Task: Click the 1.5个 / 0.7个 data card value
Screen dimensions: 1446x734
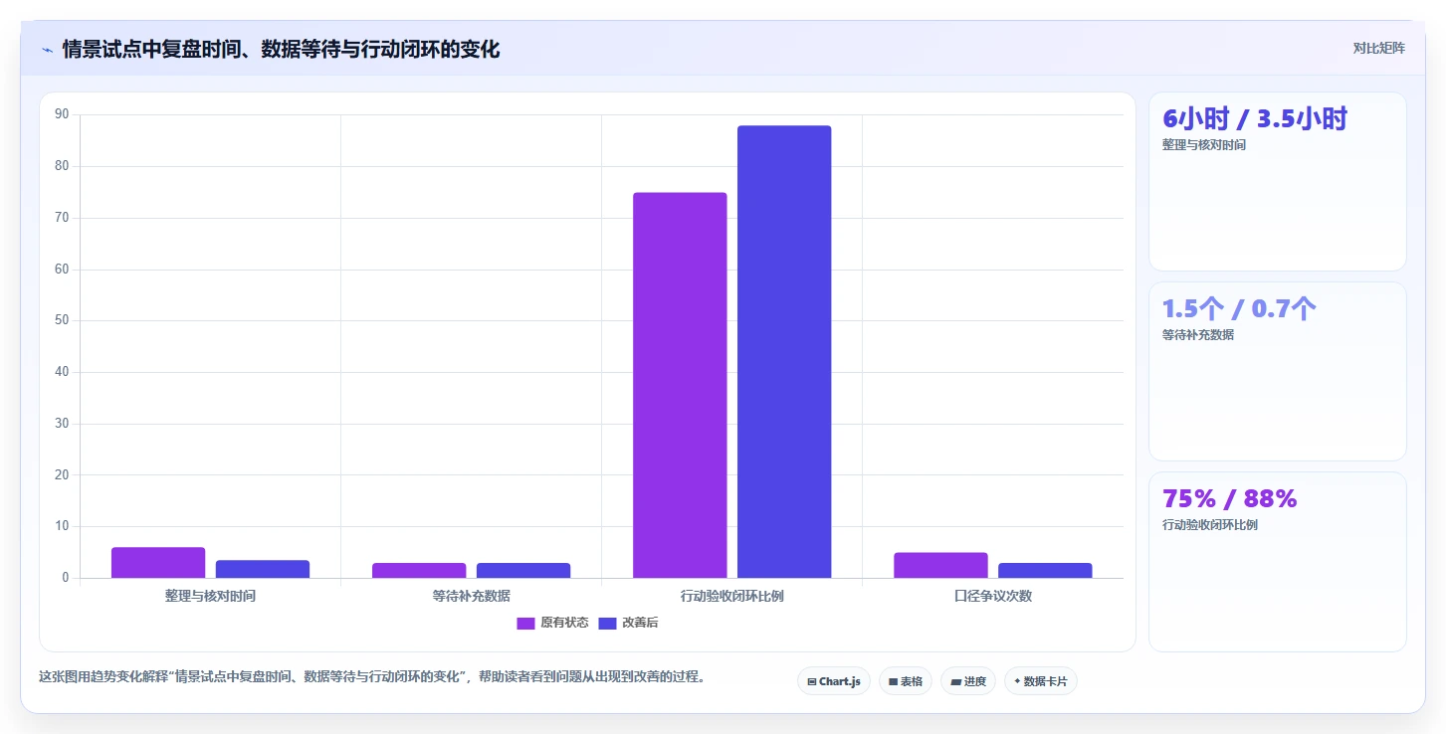Action: 1239,309
